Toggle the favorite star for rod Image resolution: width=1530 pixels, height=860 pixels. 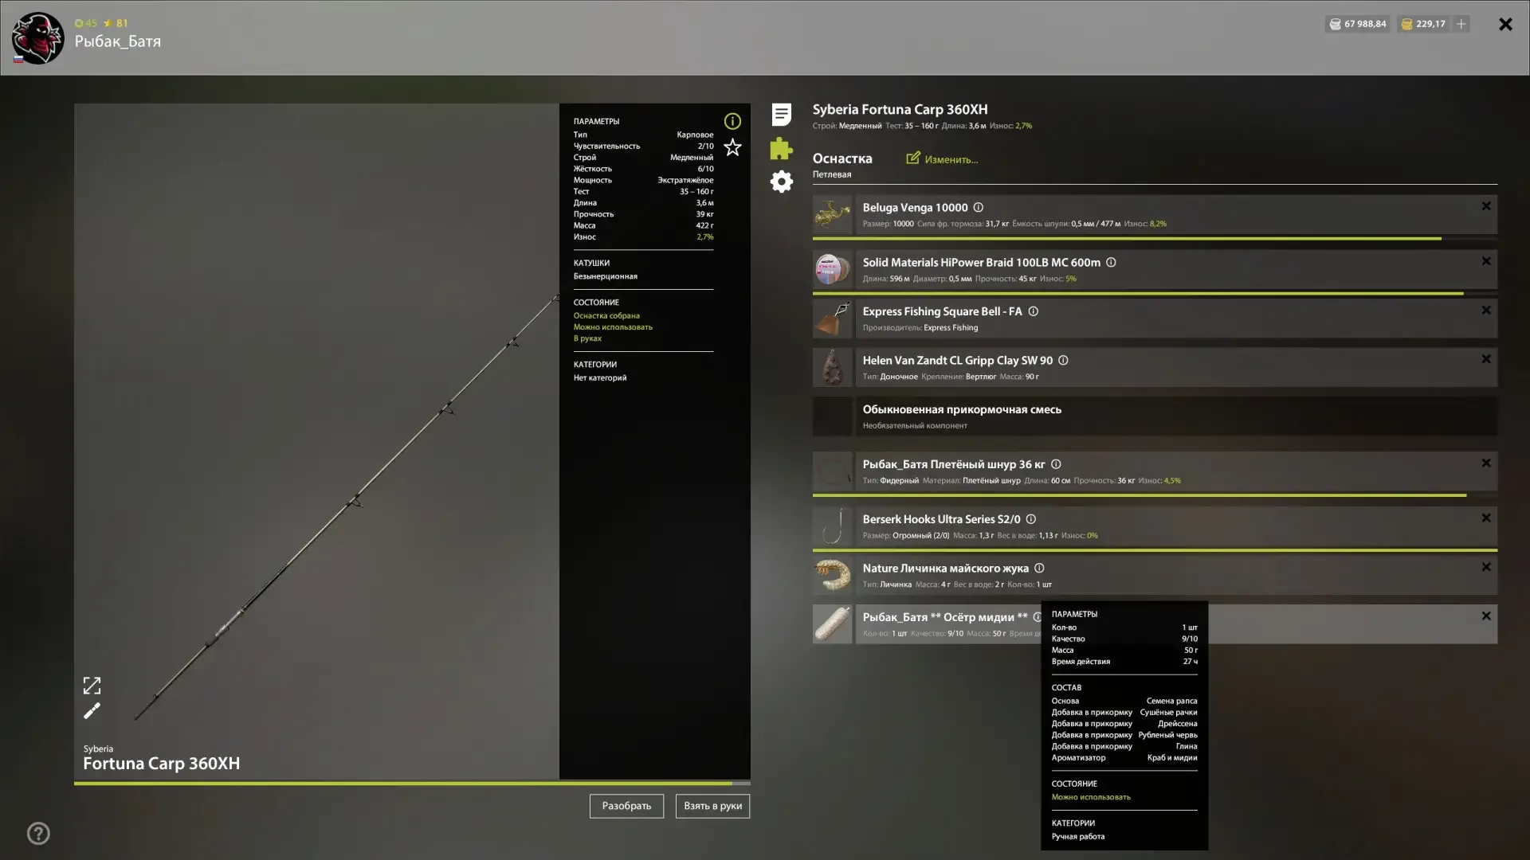coord(732,147)
